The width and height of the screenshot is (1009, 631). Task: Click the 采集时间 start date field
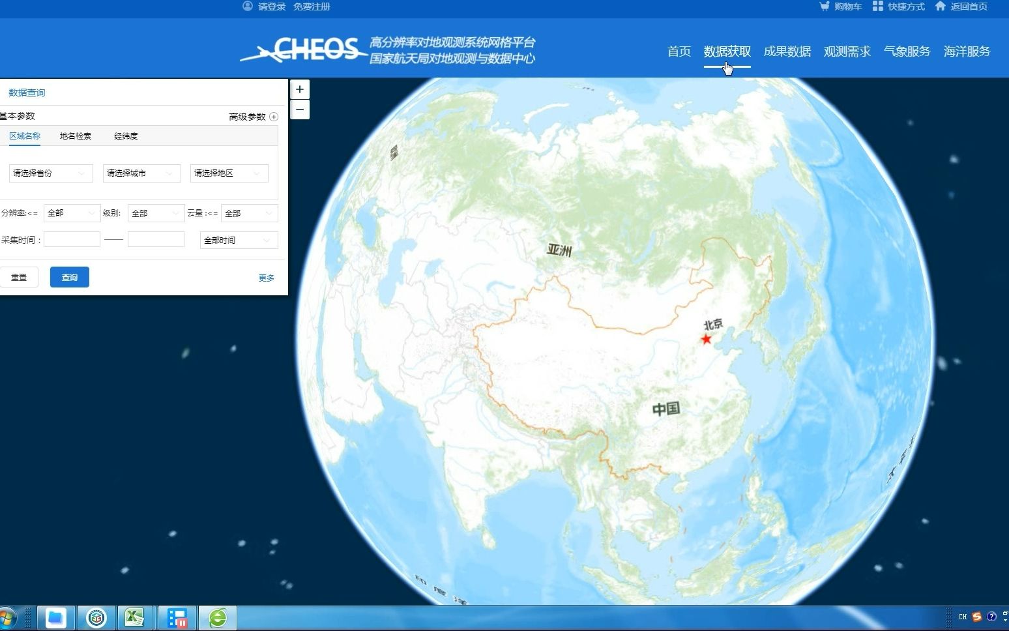(72, 240)
